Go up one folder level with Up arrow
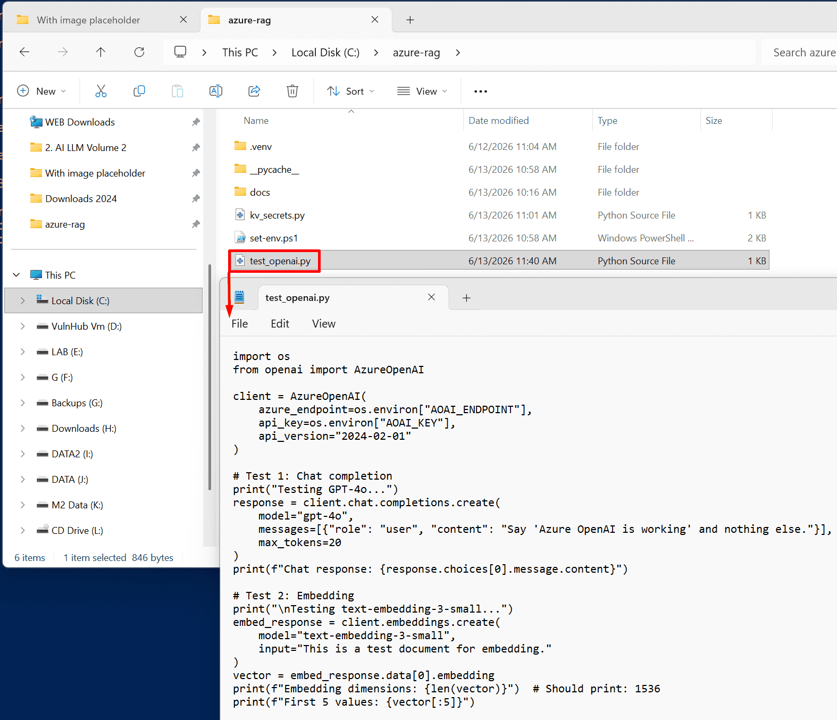 click(x=101, y=52)
